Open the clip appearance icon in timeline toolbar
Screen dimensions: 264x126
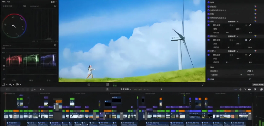255,89
